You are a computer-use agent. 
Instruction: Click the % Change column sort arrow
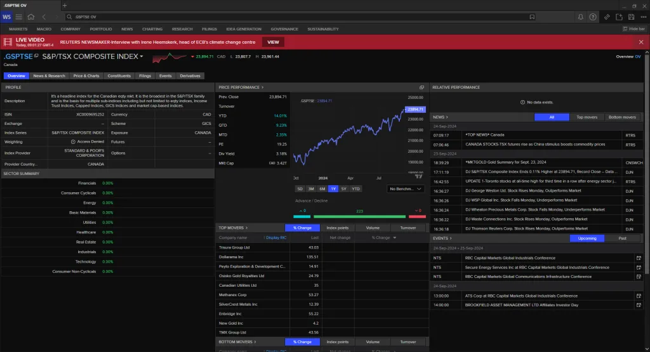(x=394, y=238)
